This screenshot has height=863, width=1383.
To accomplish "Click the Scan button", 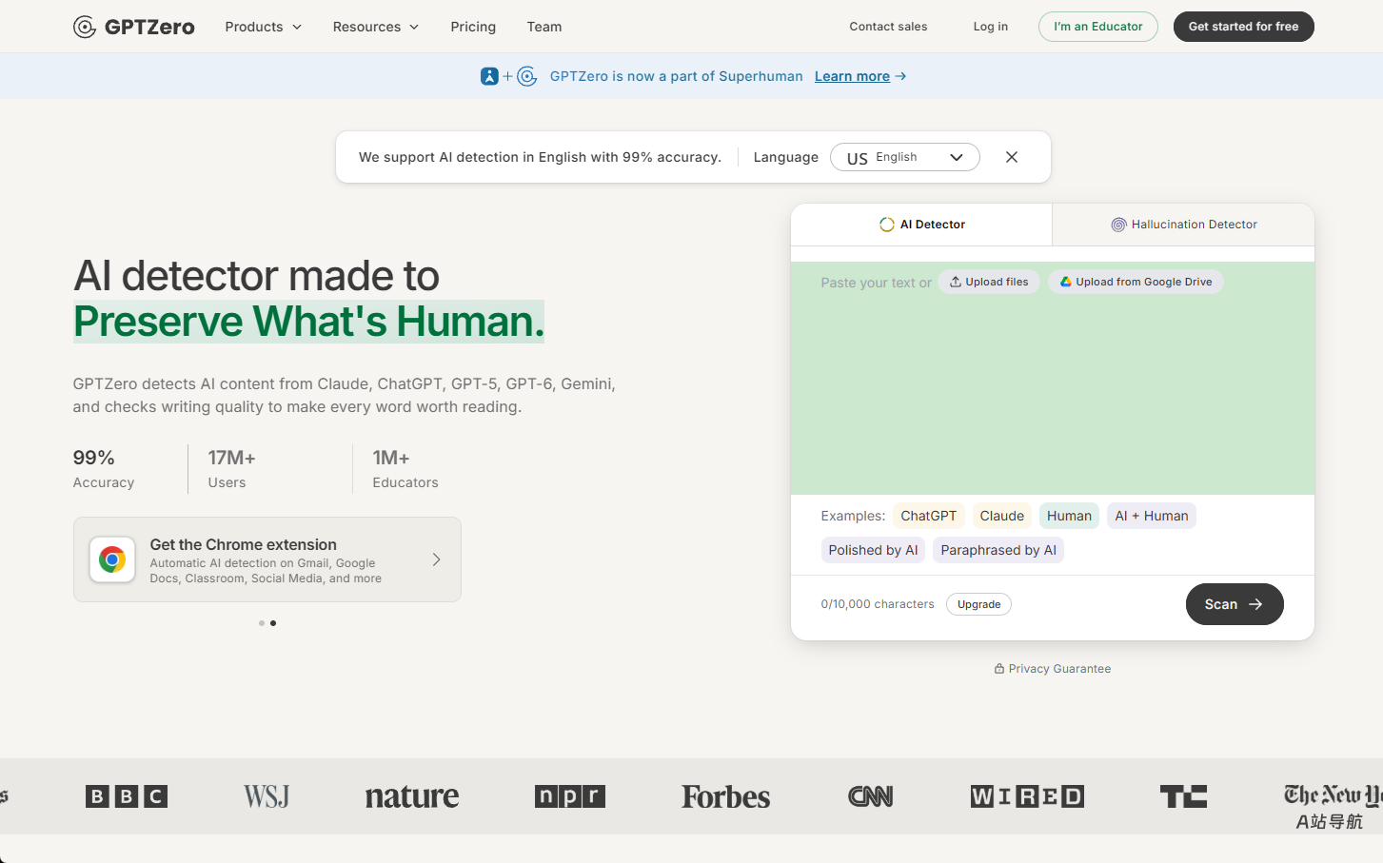I will click(x=1235, y=604).
